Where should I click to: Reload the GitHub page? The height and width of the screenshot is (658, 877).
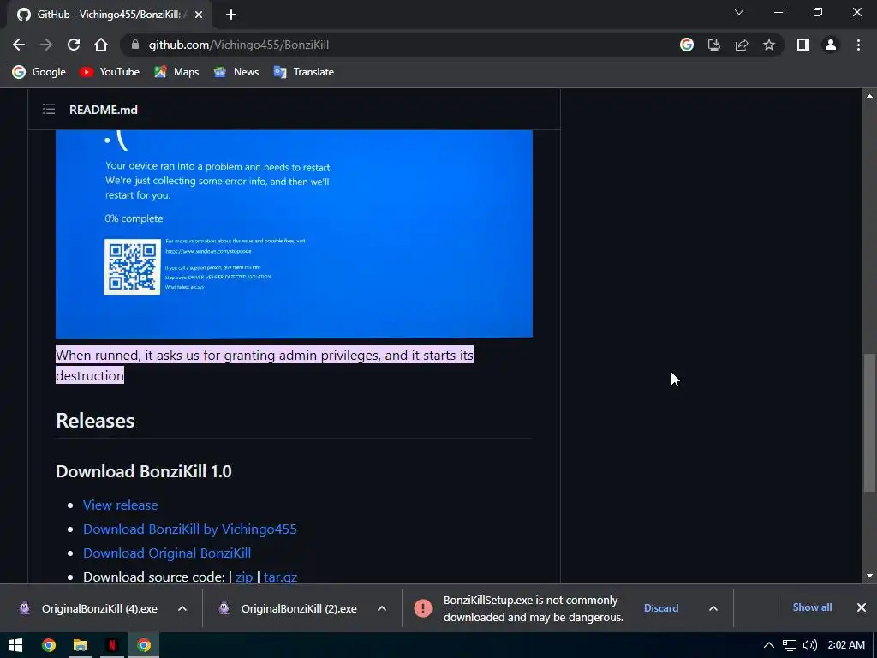(x=74, y=45)
